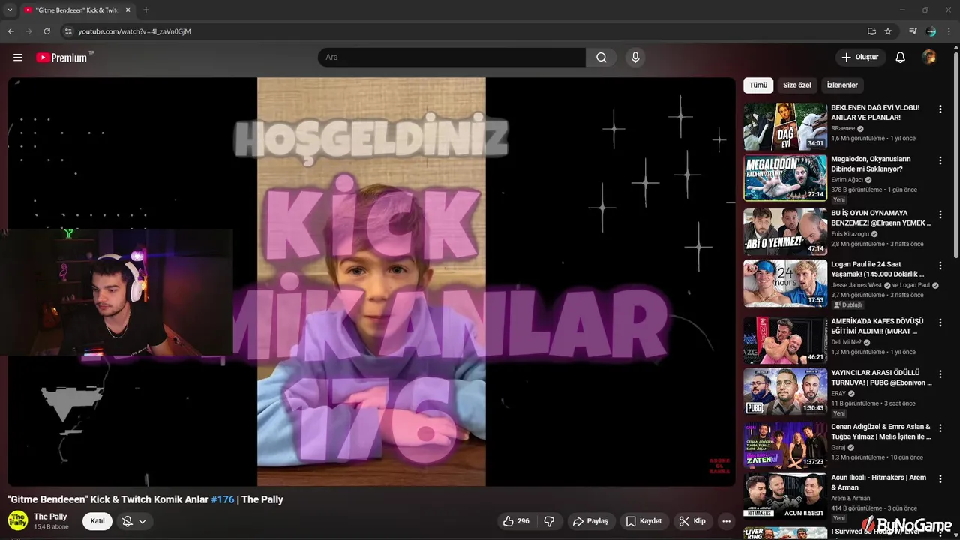Like the video (296 likes)
This screenshot has height=540, width=960.
(515, 521)
